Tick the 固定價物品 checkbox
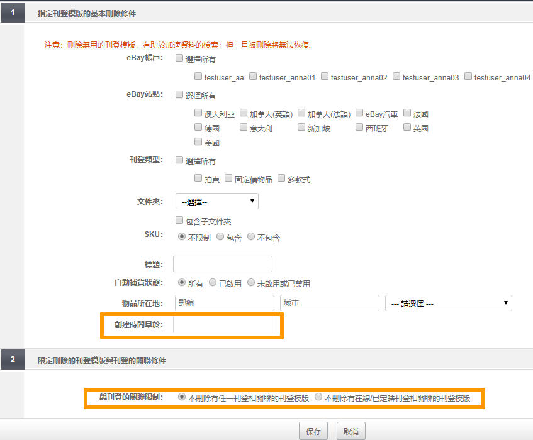The height and width of the screenshot is (440, 533). pyautogui.click(x=228, y=178)
